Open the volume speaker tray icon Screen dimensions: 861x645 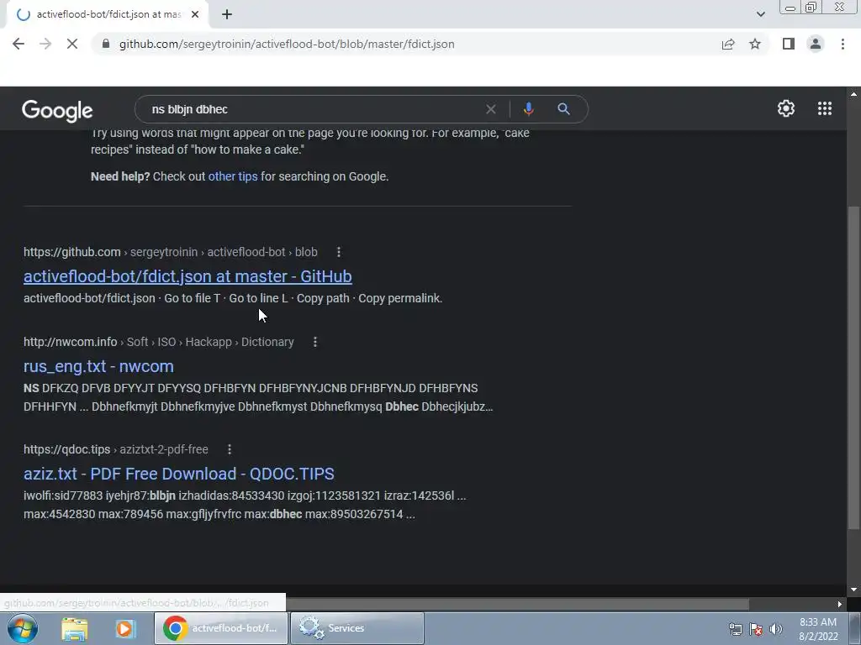click(x=776, y=629)
